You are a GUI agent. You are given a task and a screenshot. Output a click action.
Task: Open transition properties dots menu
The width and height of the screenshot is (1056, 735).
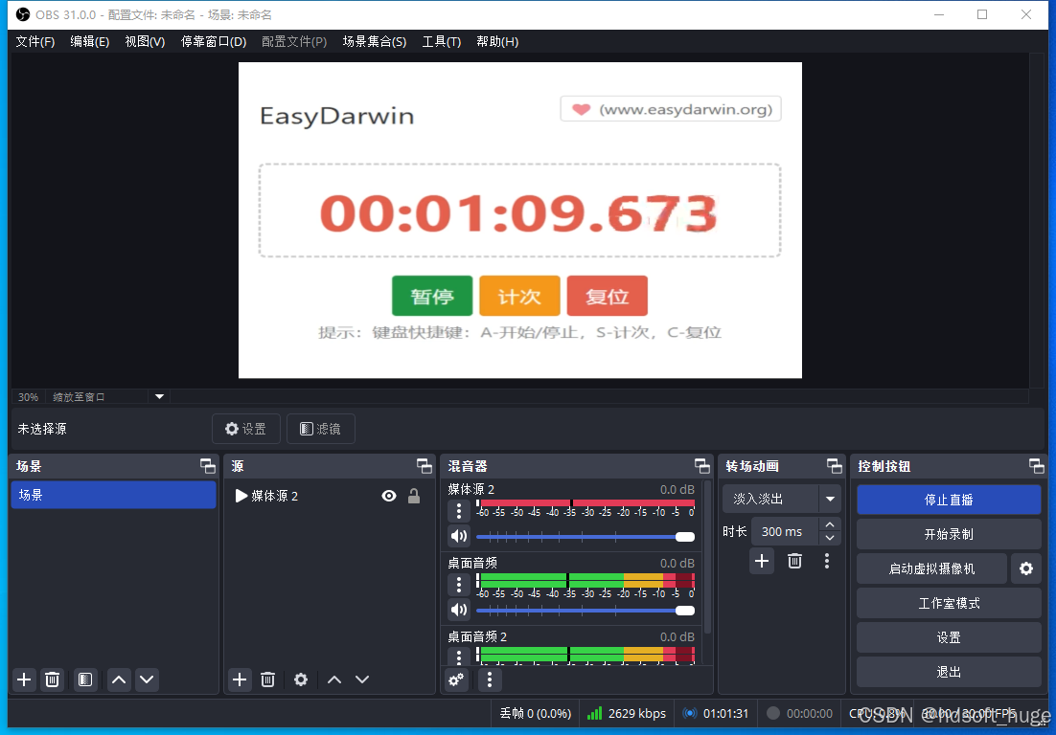tap(827, 561)
